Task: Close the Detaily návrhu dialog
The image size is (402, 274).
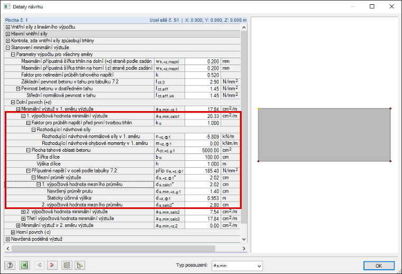Action: coord(391,6)
